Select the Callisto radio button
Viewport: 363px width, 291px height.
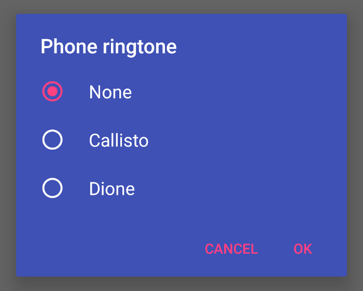pos(52,140)
